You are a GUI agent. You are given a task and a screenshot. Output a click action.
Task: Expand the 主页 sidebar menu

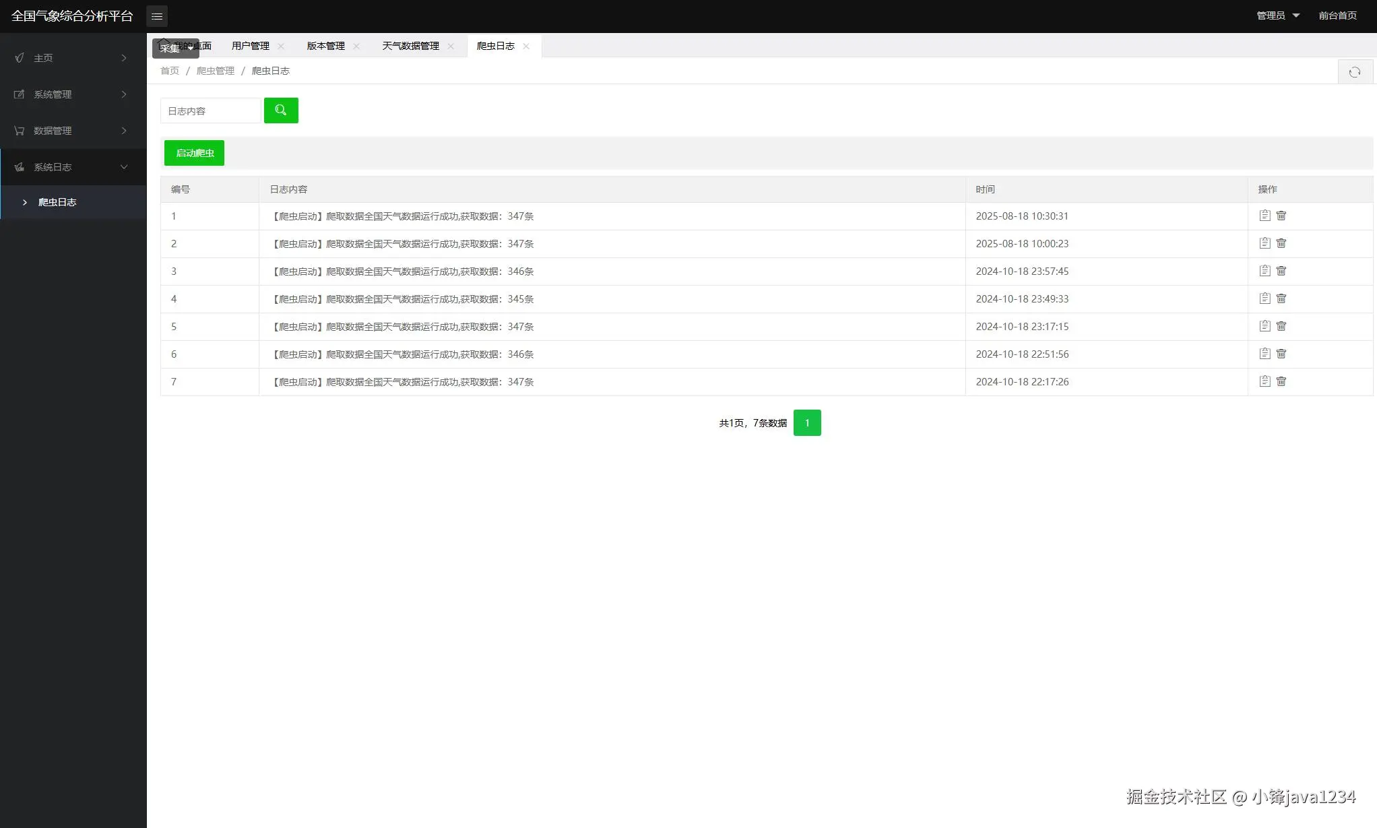[73, 58]
